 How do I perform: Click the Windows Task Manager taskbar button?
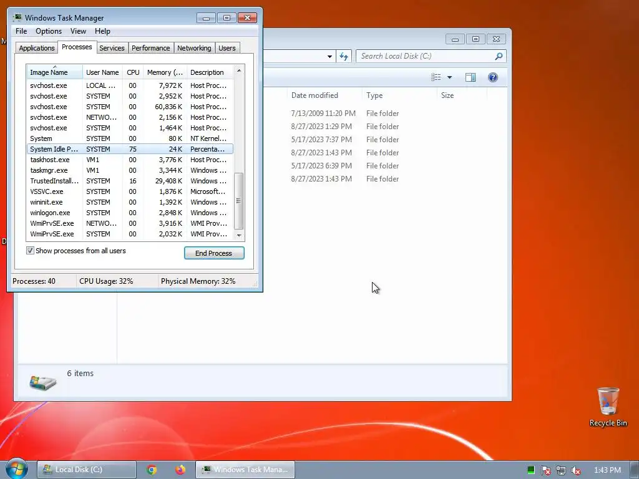coord(245,470)
